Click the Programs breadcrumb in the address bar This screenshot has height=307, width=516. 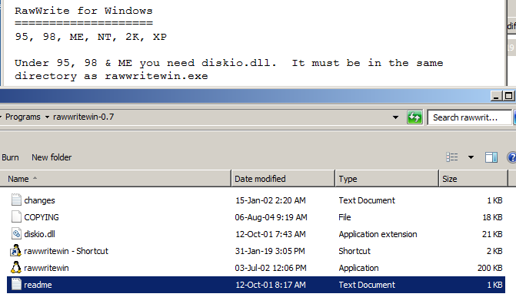click(23, 117)
